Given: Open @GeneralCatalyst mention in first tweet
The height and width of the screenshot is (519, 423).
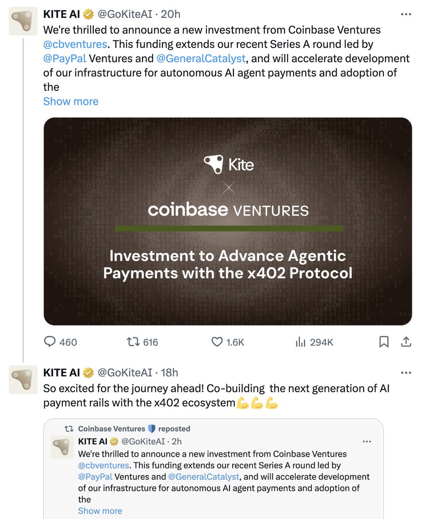Looking at the screenshot, I should (x=201, y=58).
